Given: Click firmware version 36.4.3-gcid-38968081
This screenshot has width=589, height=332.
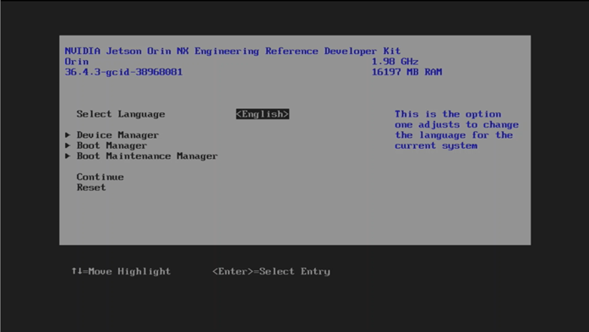Looking at the screenshot, I should [x=123, y=72].
